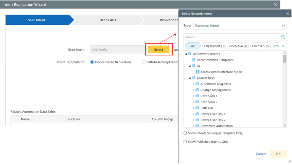
Task: Click the Automated Diagnosis folder icon
Action: point(197,84)
